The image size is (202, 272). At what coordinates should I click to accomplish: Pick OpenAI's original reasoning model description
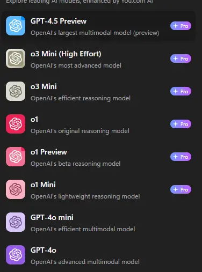click(80, 131)
